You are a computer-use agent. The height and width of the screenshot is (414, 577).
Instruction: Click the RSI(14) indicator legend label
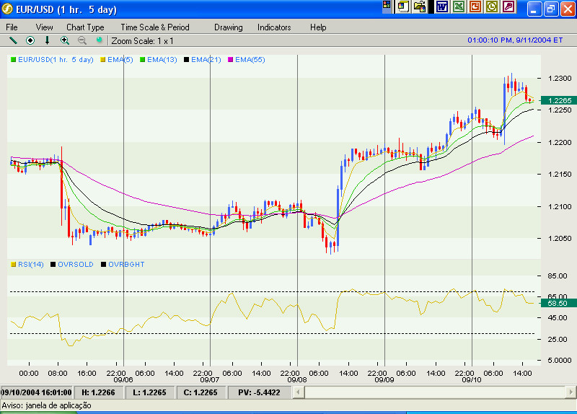tap(30, 264)
